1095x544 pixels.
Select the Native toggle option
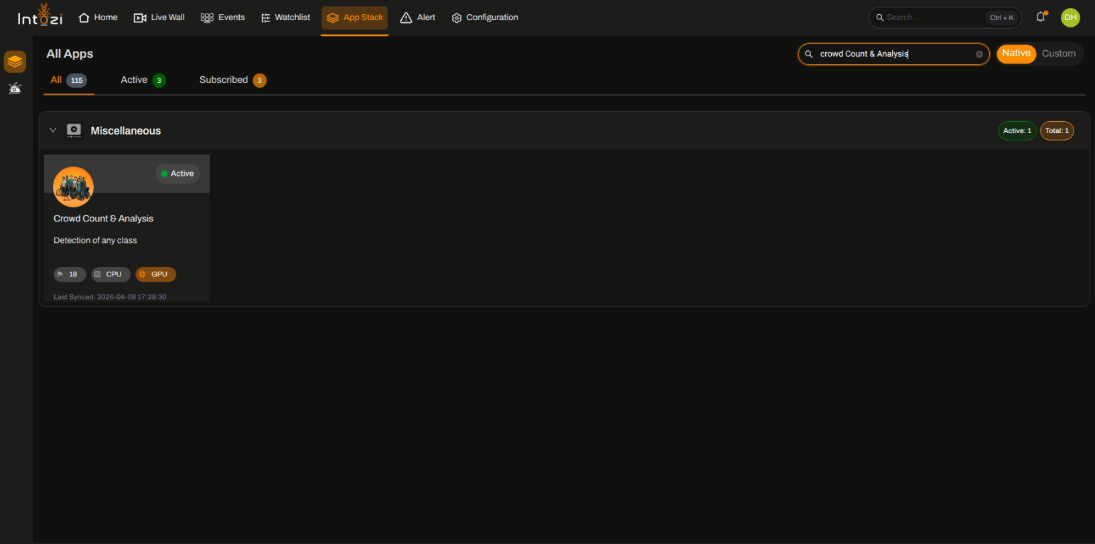1016,54
